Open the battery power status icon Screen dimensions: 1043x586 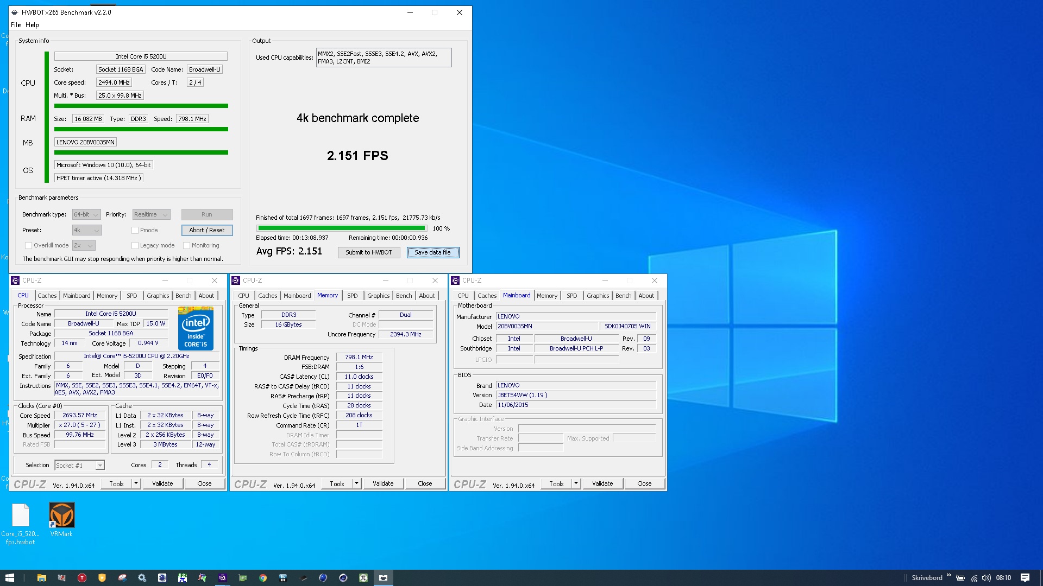[960, 578]
